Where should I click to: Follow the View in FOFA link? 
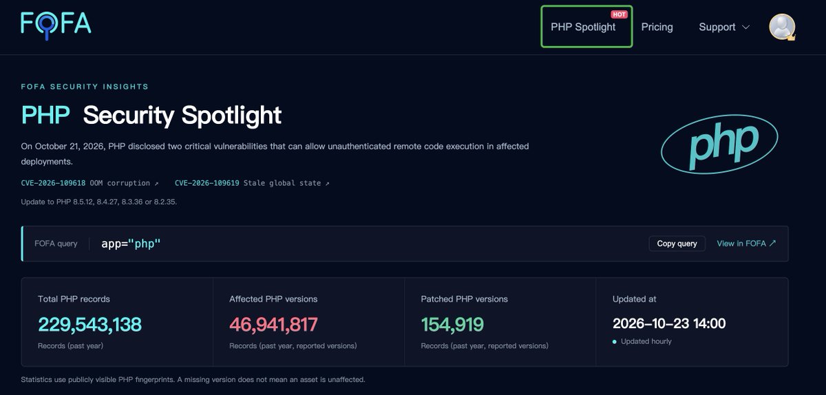point(746,243)
